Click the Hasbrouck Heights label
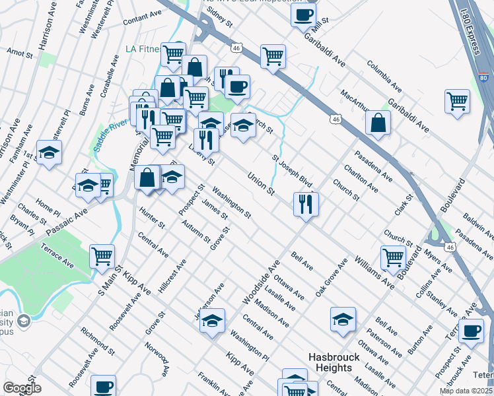Viewport: 494px width, 396px height. pyautogui.click(x=334, y=362)
